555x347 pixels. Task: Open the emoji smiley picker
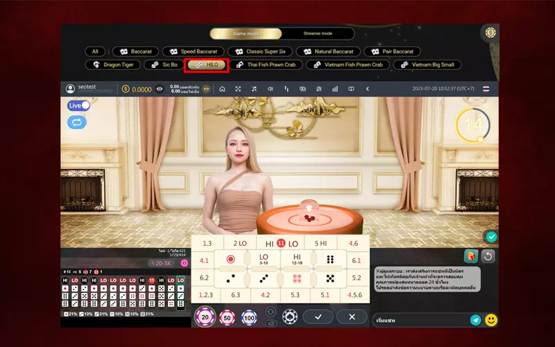pos(491,320)
